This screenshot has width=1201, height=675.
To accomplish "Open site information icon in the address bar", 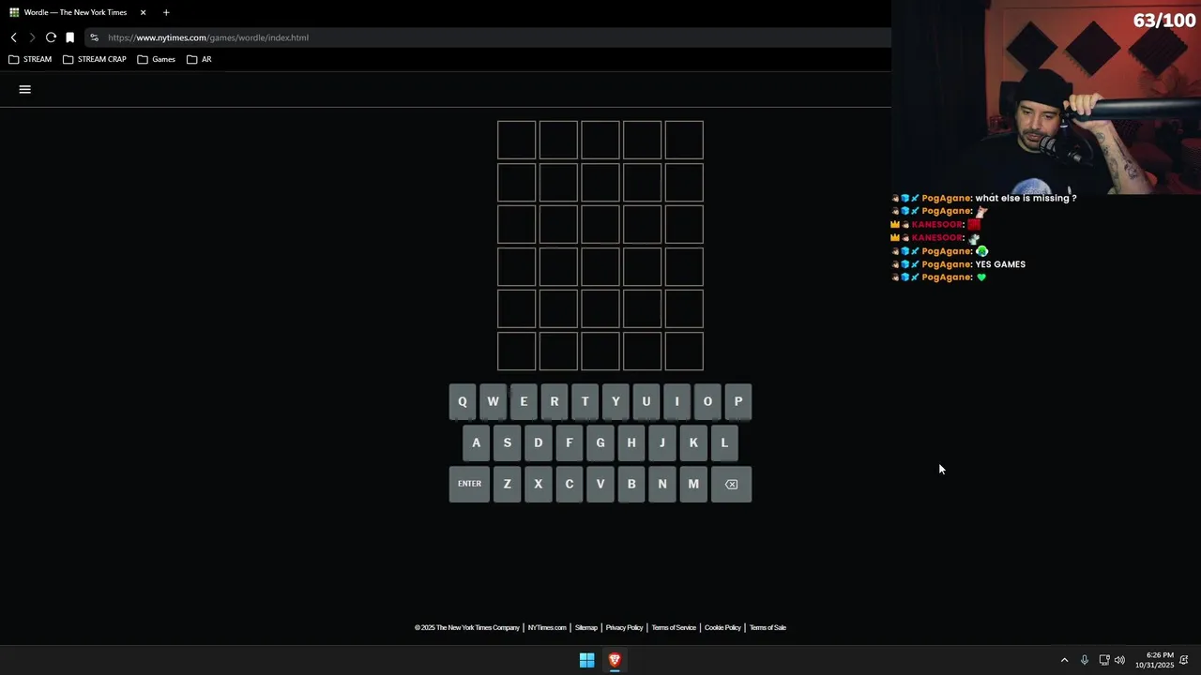I will coord(94,37).
